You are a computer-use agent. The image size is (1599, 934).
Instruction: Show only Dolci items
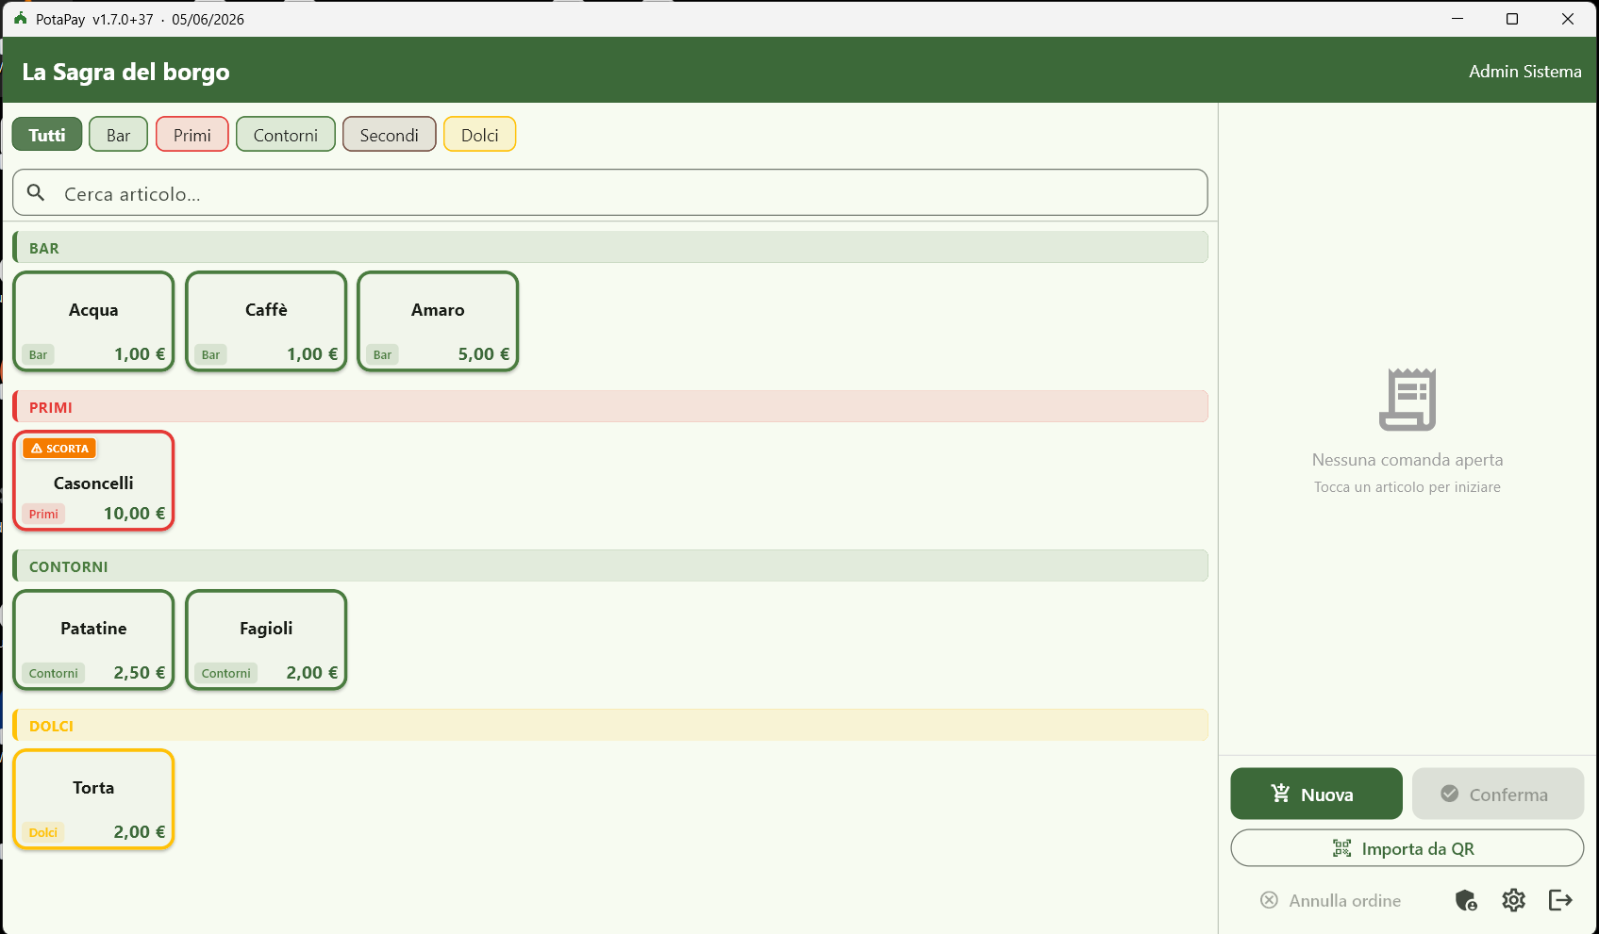[x=479, y=135]
